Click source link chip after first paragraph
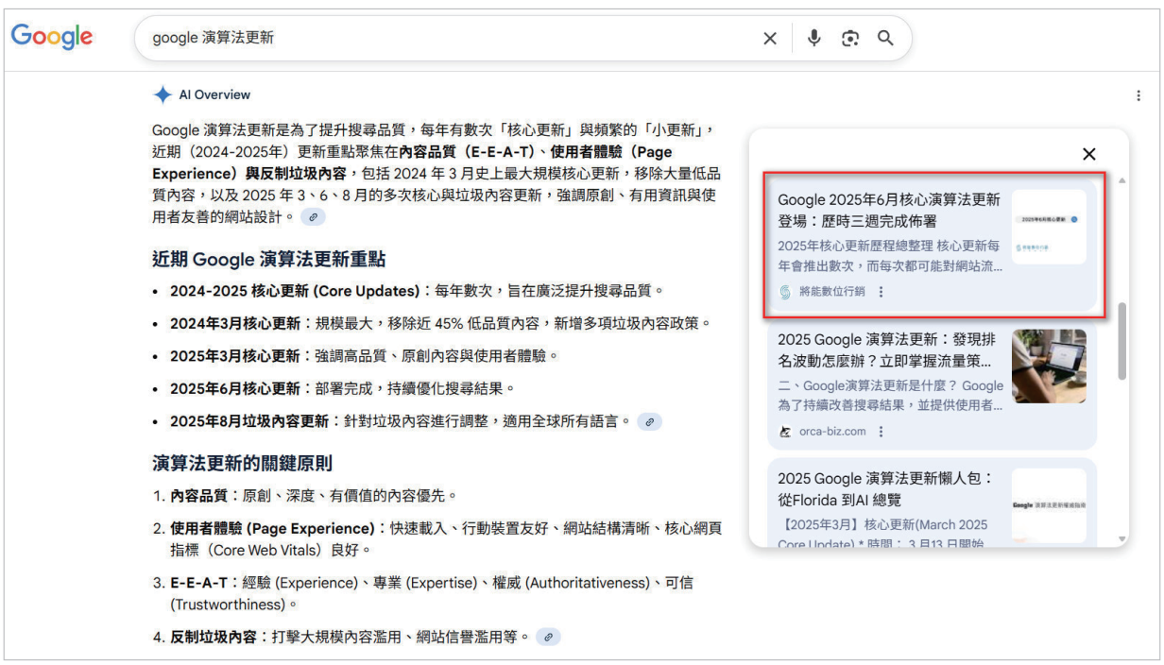This screenshot has width=1164, height=665. coord(314,217)
